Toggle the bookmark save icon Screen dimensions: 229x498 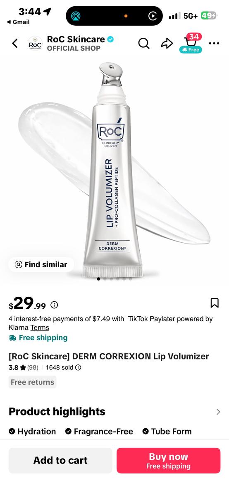click(x=215, y=303)
